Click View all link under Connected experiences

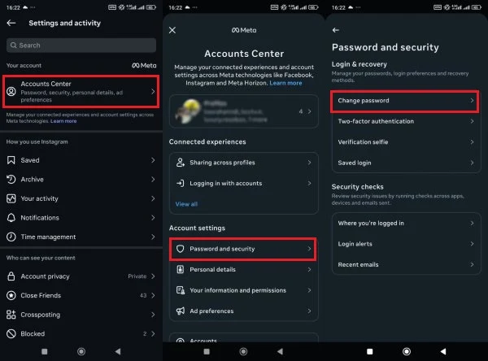pyautogui.click(x=186, y=204)
